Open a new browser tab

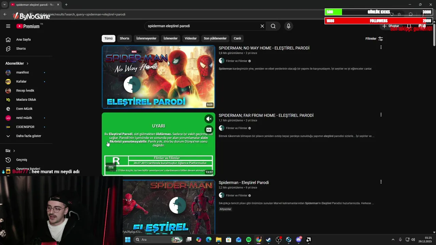66,5
